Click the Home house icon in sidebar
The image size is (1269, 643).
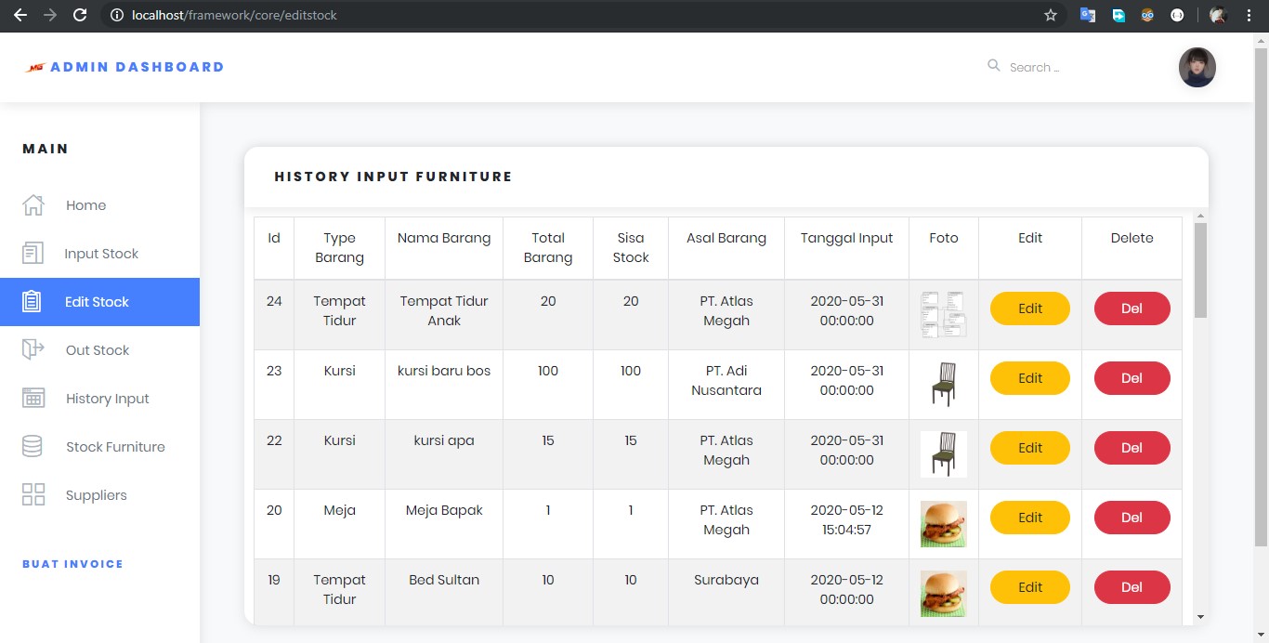click(33, 205)
